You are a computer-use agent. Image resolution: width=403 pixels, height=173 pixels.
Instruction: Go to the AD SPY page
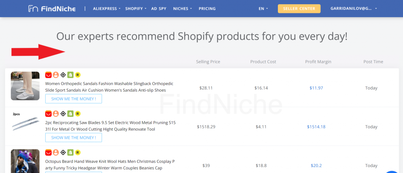[x=159, y=9]
